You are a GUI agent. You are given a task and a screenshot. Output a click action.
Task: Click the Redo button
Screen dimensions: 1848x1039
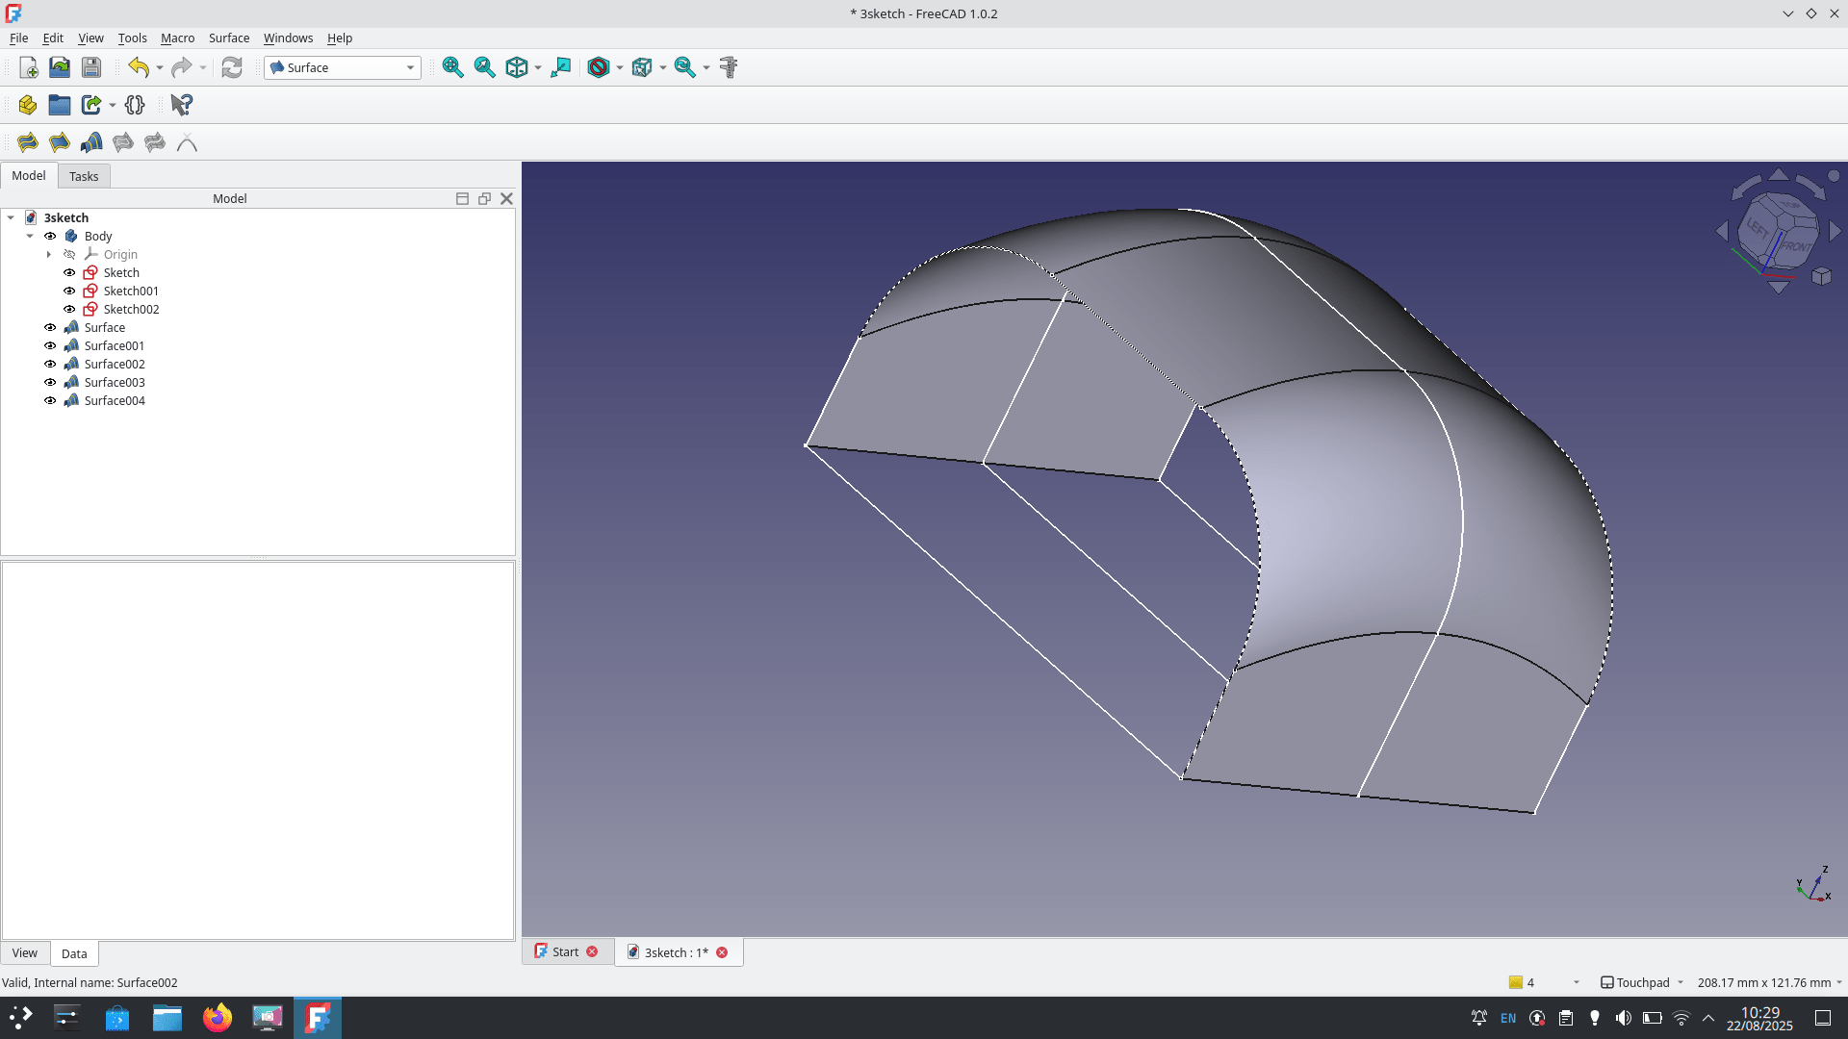click(183, 67)
